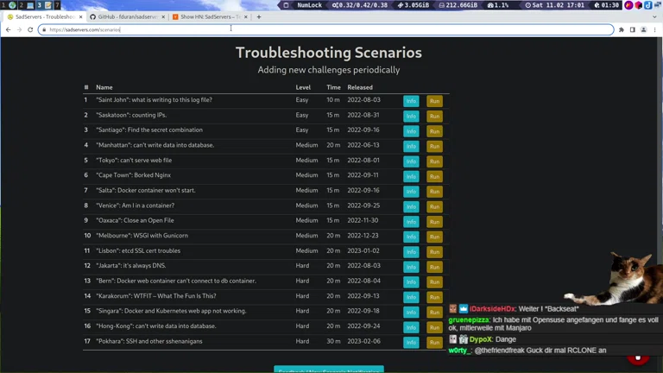Select workspace 3 in the top bar
Screen dimensions: 663x373
(x=39, y=5)
